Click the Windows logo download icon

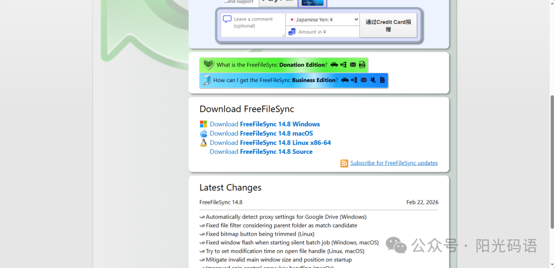[x=203, y=124]
